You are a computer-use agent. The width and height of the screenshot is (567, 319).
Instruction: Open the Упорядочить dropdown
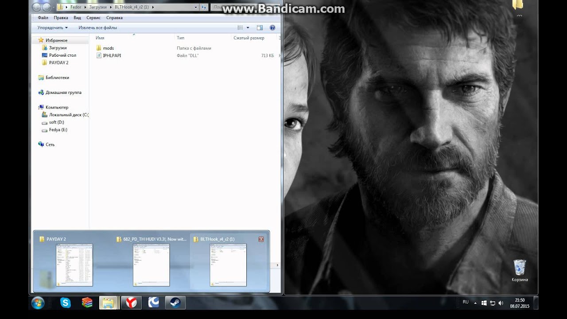pos(53,27)
